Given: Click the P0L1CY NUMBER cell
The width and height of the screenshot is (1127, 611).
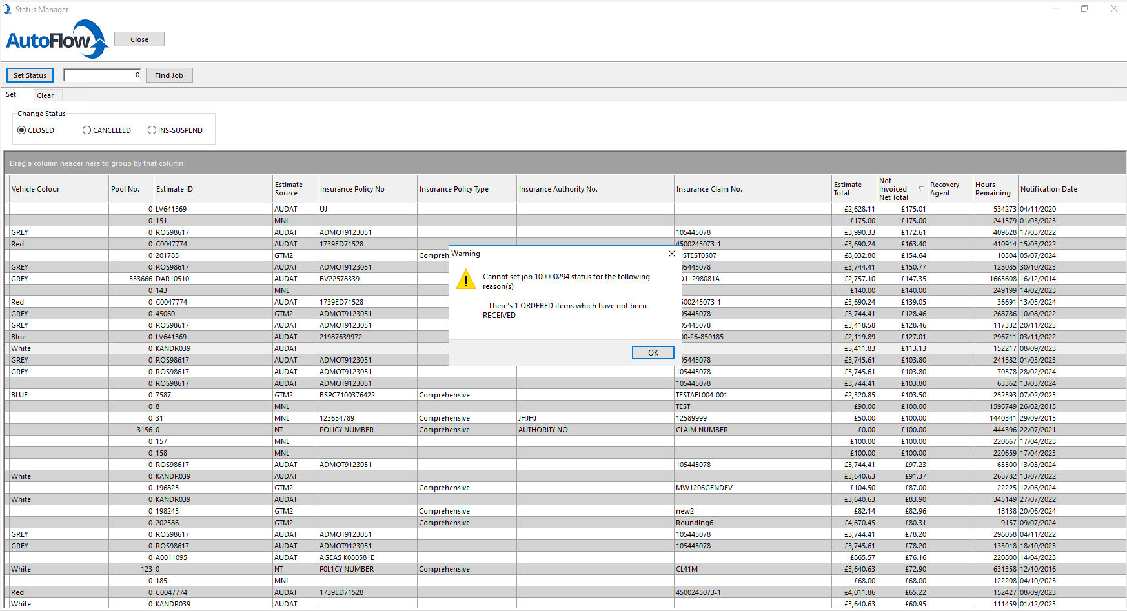Looking at the screenshot, I should click(367, 569).
